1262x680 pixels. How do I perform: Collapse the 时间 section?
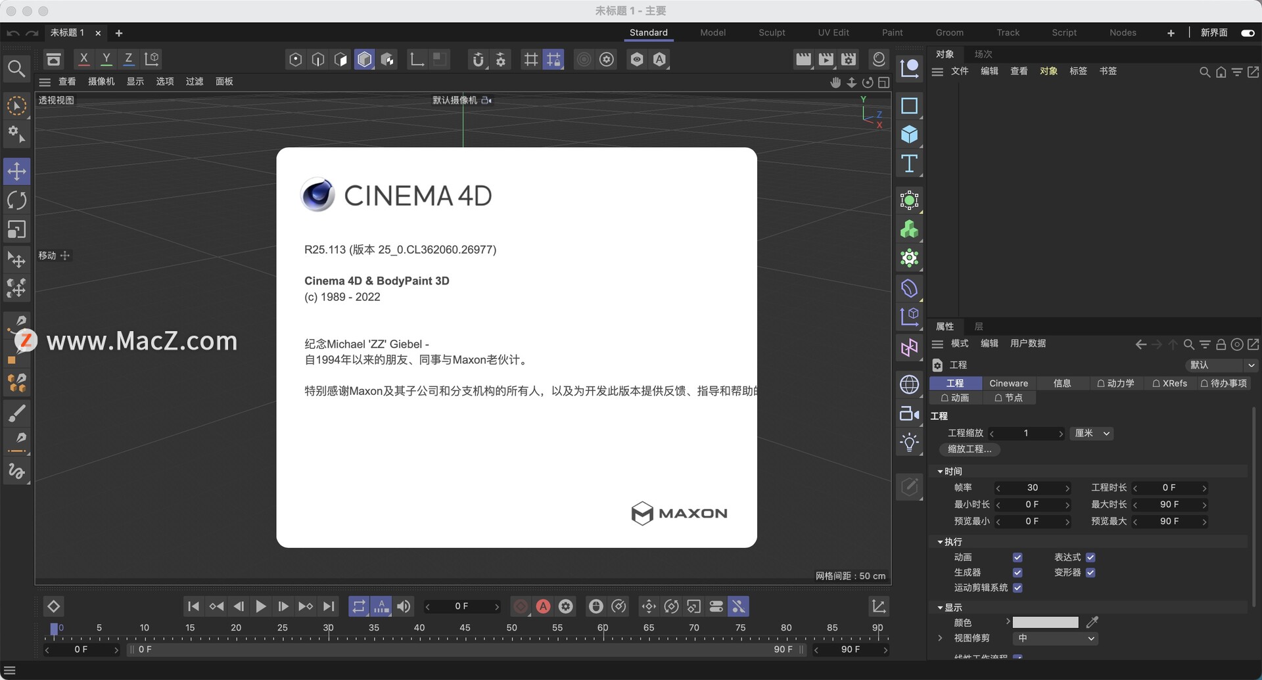click(x=940, y=472)
